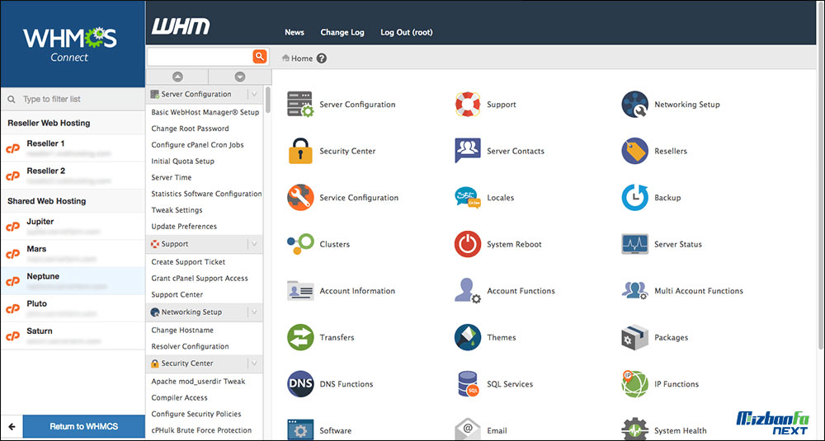This screenshot has height=441, width=825.
Task: Click Log Out (root) link
Action: (406, 32)
